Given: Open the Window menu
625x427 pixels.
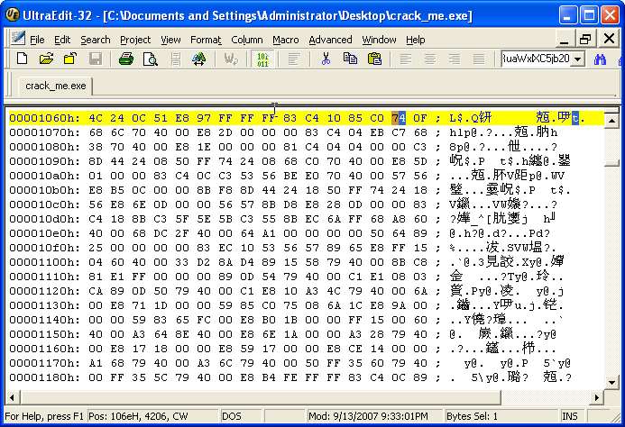Looking at the screenshot, I should tap(379, 40).
